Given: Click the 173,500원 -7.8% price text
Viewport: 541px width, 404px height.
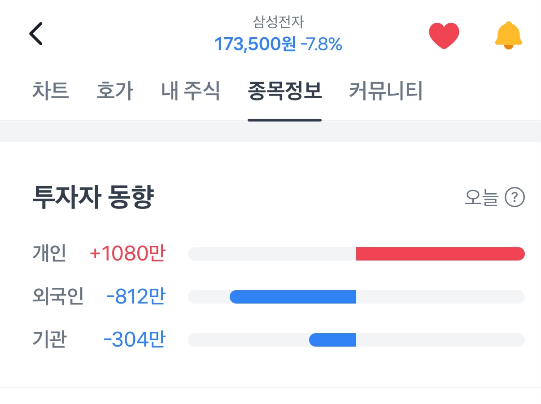Looking at the screenshot, I should point(278,44).
